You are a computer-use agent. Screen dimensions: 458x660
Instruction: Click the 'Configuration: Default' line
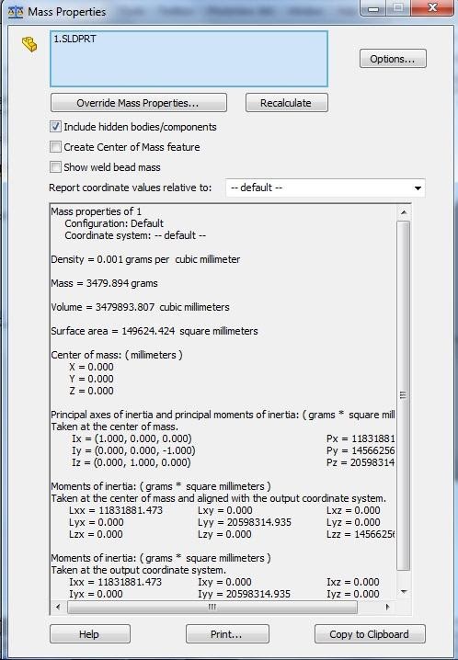click(114, 223)
